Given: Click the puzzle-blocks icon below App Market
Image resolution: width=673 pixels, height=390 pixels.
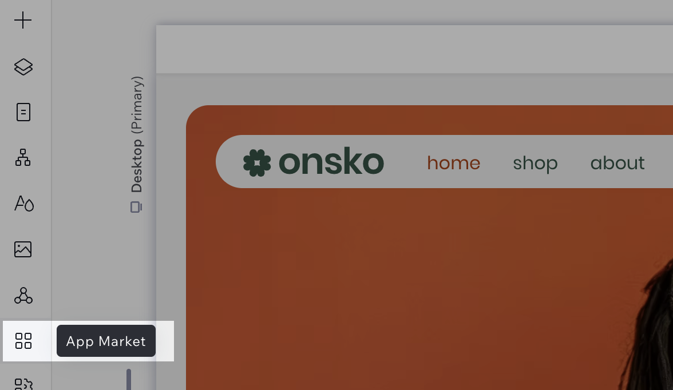Looking at the screenshot, I should click(x=23, y=384).
